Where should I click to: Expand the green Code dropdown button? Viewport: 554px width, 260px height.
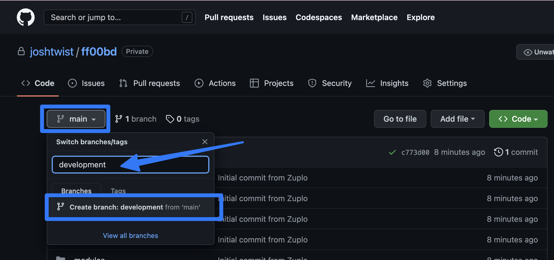pos(518,119)
